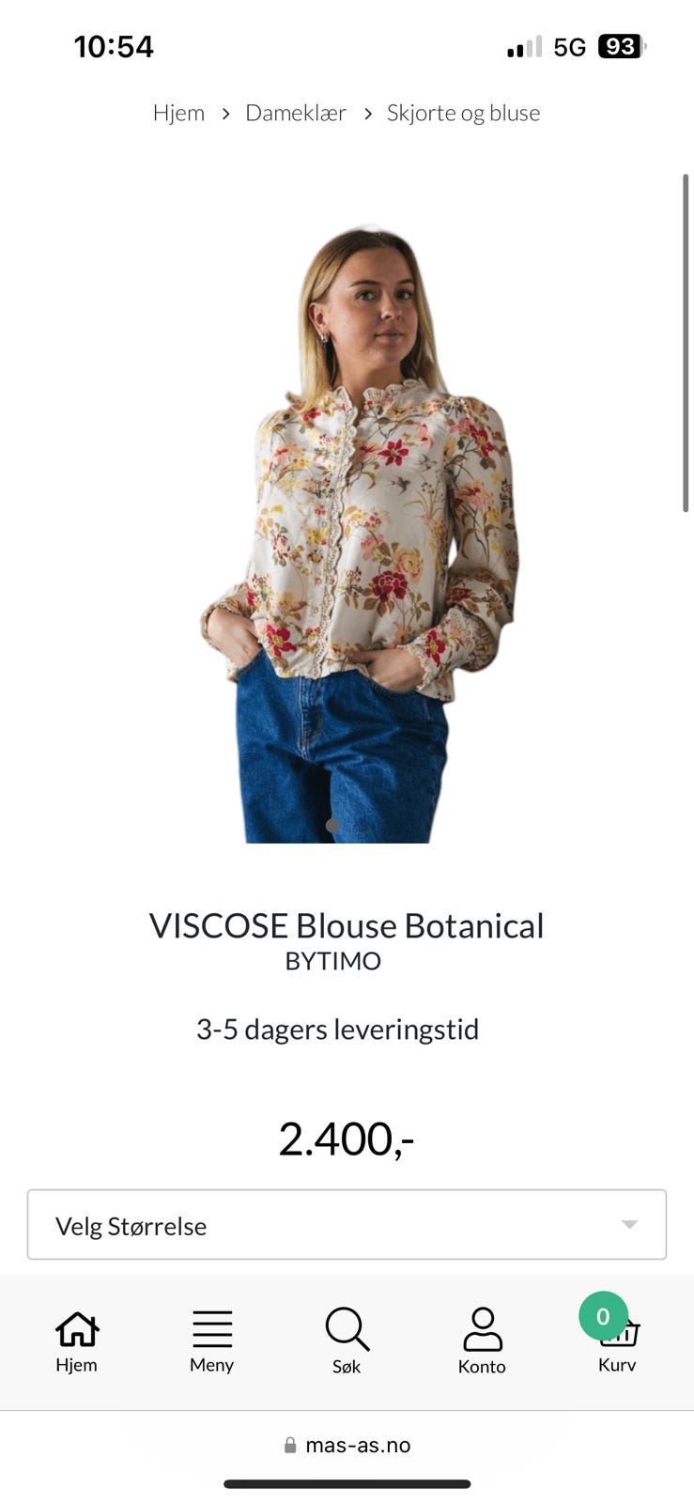Open the Meny hamburger icon
The image size is (694, 1503).
[x=212, y=1328]
